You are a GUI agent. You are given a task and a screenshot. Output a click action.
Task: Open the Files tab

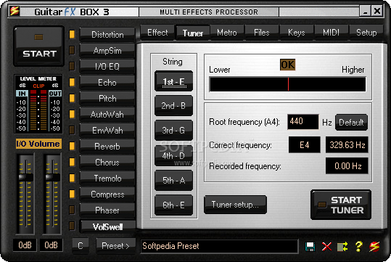click(x=262, y=33)
